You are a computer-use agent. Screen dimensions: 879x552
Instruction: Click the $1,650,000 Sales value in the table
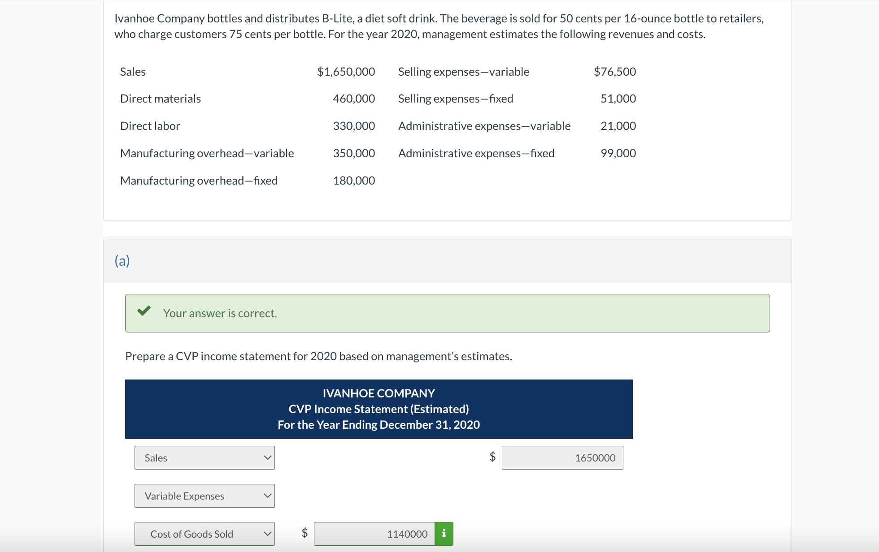[x=346, y=72]
